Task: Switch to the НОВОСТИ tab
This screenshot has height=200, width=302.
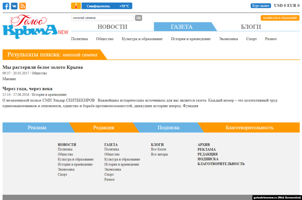Action: click(x=112, y=27)
